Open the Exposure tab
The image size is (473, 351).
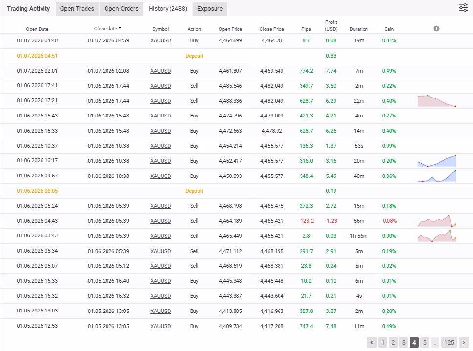point(210,9)
